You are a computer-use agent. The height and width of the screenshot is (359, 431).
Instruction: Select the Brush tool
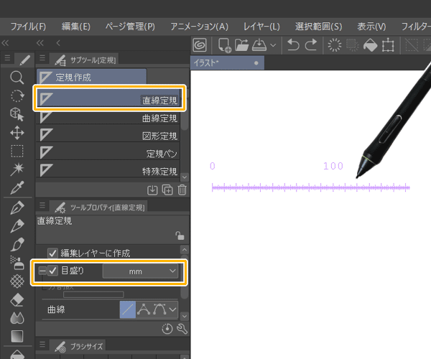coord(17,244)
